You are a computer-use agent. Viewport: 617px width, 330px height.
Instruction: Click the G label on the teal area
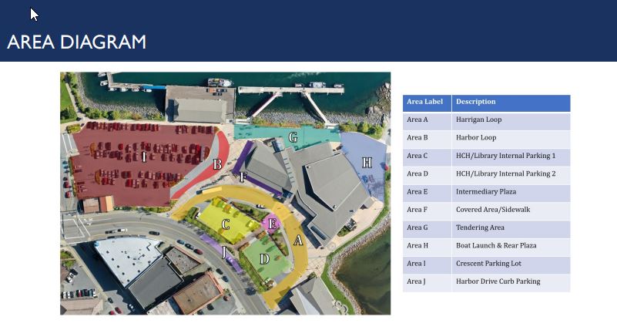pyautogui.click(x=293, y=138)
